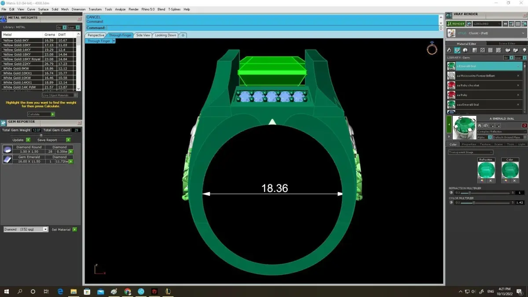Toggle the Use Object Materials option
The image size is (528, 297).
pyautogui.click(x=60, y=95)
